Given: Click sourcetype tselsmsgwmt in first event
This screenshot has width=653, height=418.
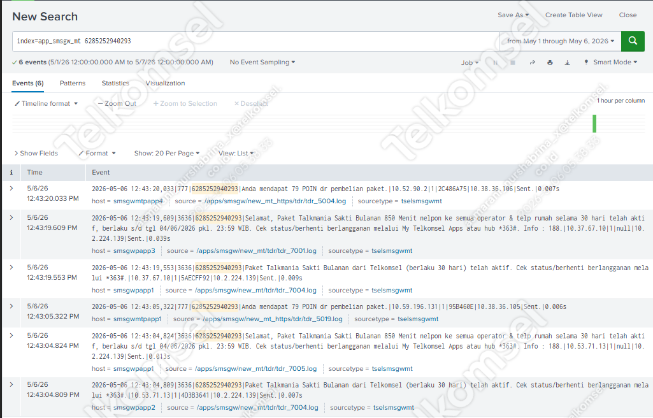Looking at the screenshot, I should tap(422, 201).
